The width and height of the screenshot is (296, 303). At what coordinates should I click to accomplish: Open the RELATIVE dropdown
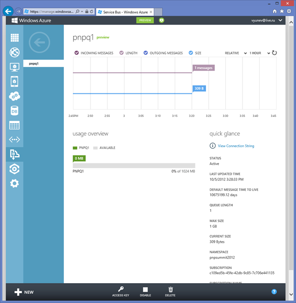point(236,53)
